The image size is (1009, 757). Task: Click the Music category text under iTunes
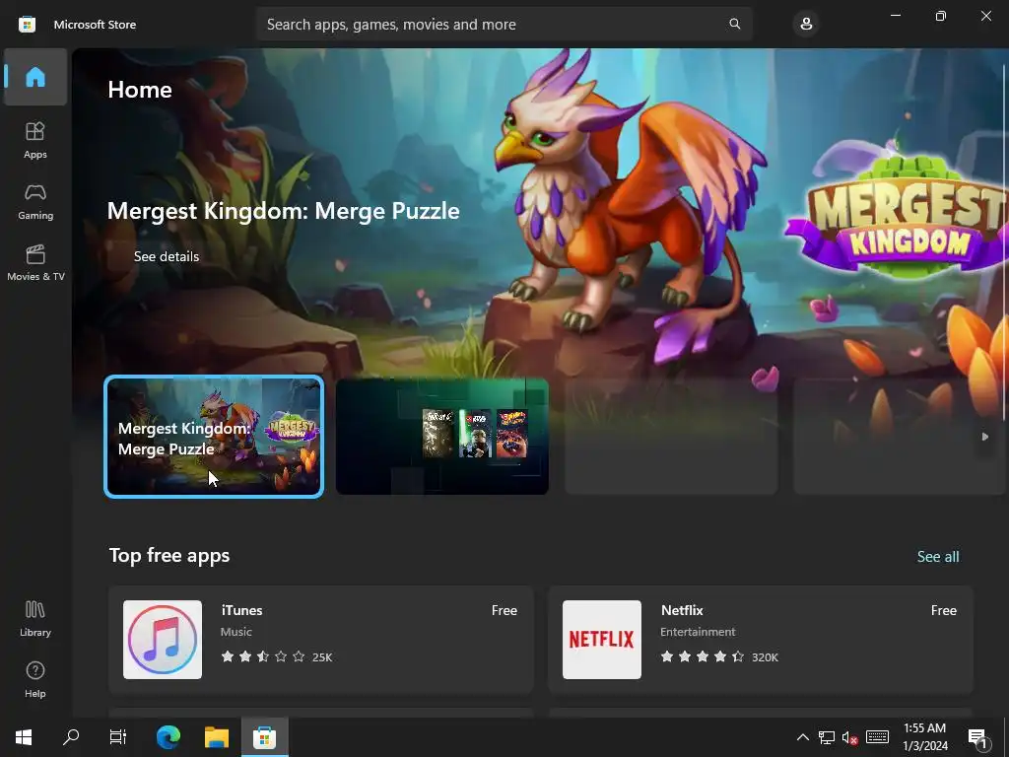(x=236, y=632)
